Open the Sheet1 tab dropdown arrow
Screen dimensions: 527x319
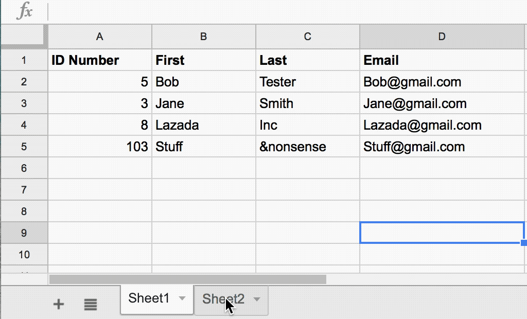pos(182,298)
